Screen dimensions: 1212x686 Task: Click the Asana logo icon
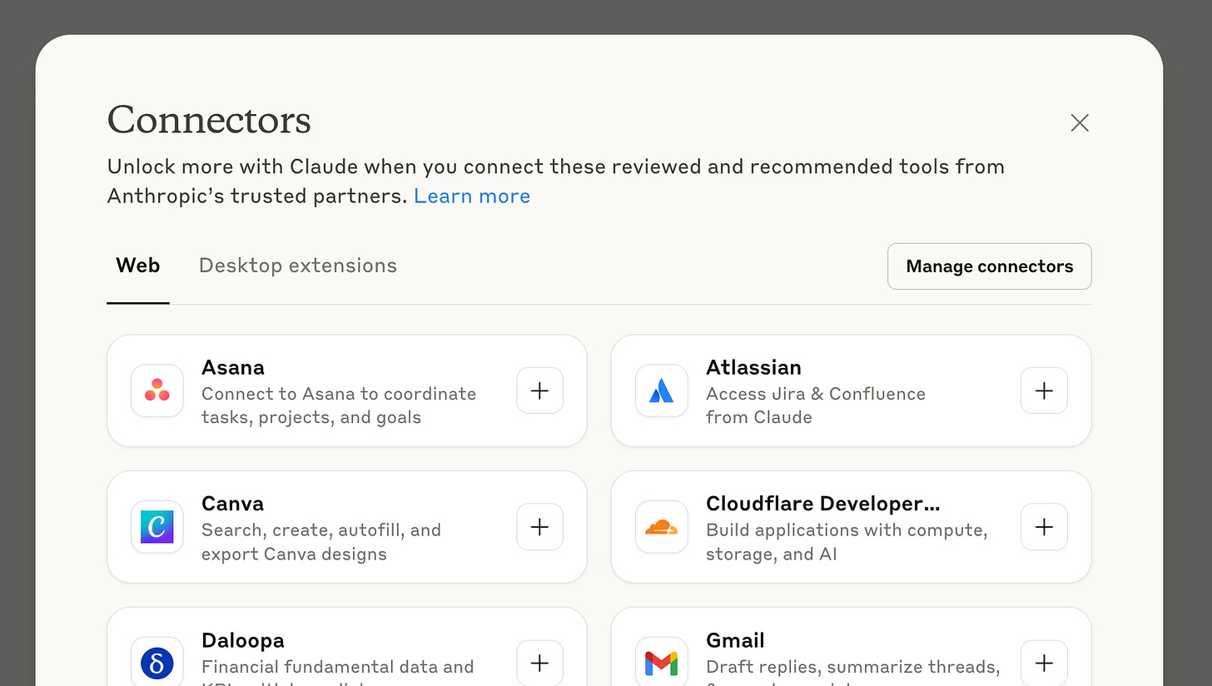point(157,390)
